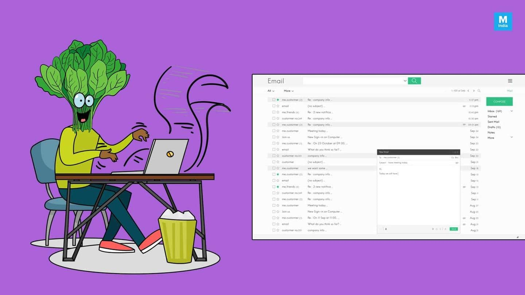Open the More dropdown above message list
This screenshot has height=295, width=525.
pyautogui.click(x=289, y=91)
